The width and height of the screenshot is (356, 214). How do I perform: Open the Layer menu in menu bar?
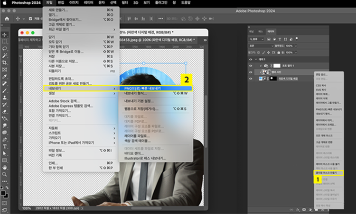[89, 3]
